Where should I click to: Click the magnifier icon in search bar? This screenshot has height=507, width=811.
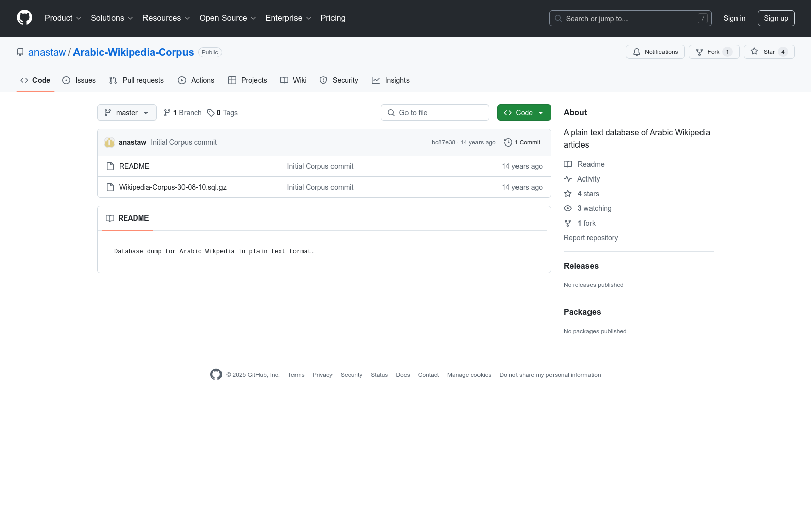click(558, 18)
